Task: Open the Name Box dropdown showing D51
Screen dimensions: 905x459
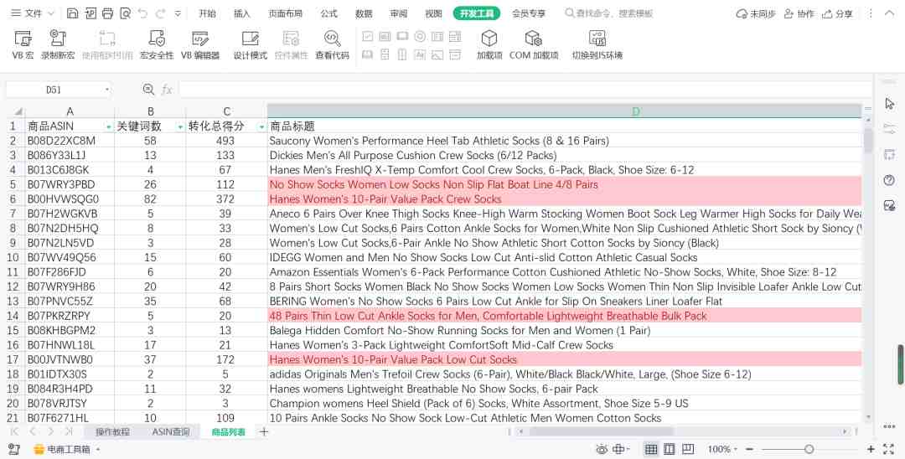Action: click(x=107, y=90)
